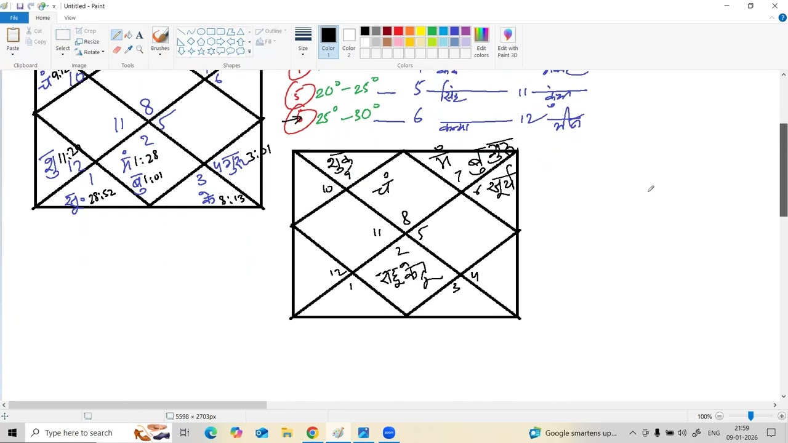Open the Edit colors dialog
This screenshot has height=443, width=788.
[x=481, y=42]
